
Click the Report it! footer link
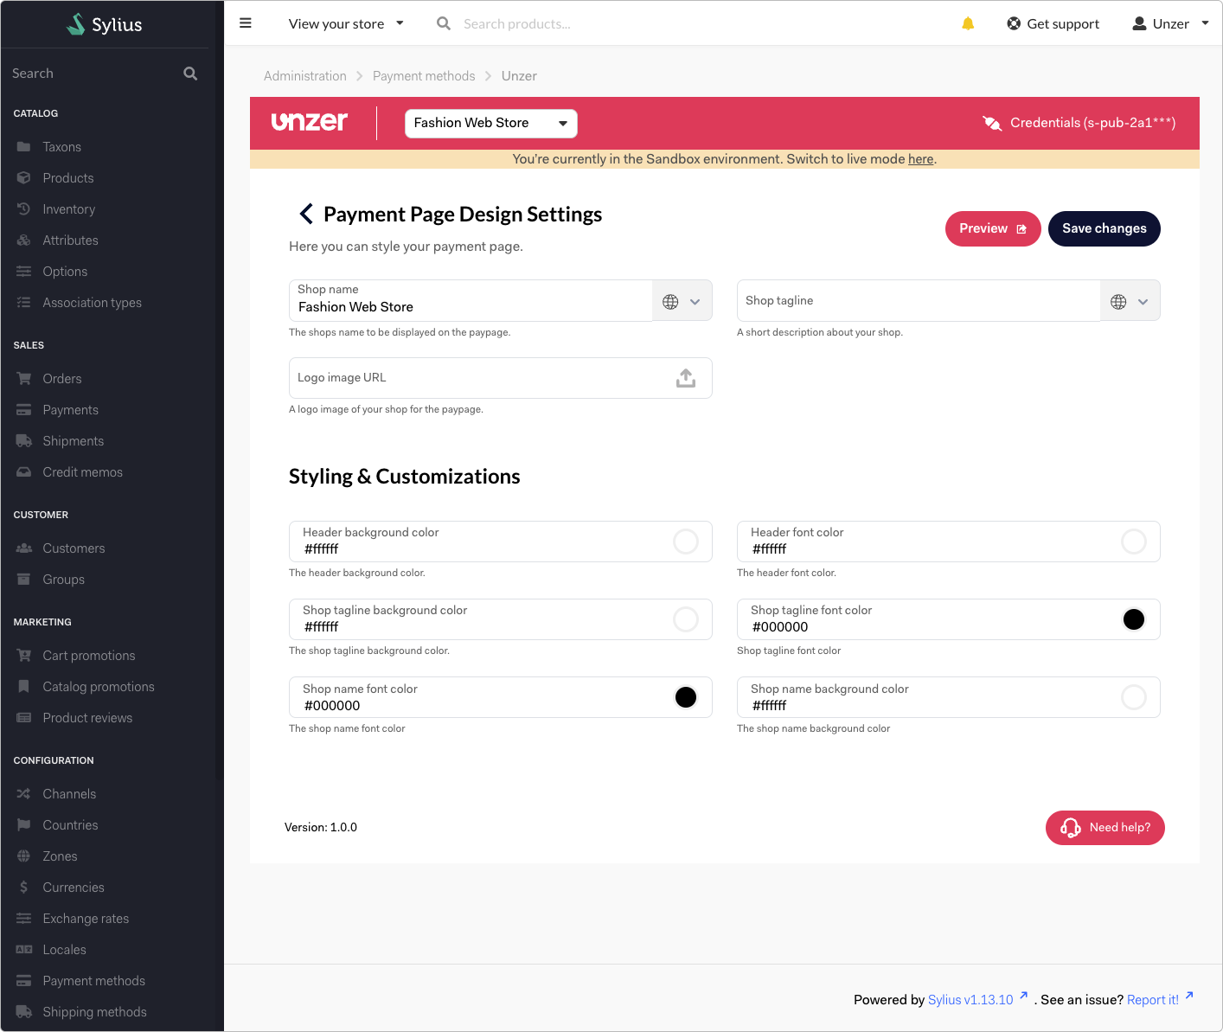pos(1153,1000)
